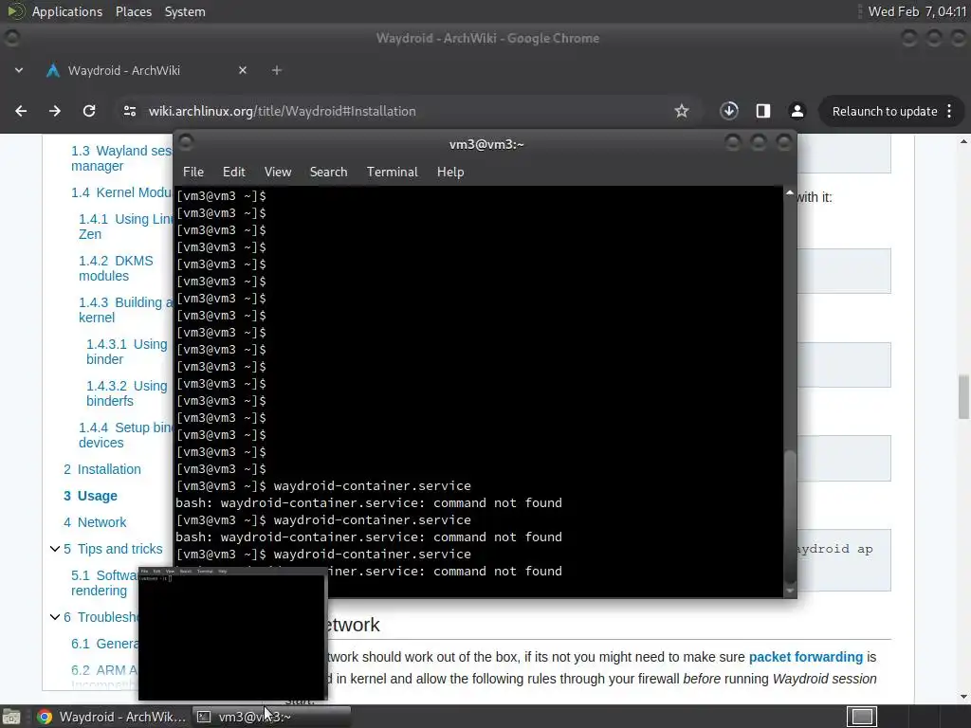Open terminal Edit menu
The image size is (971, 728).
click(x=233, y=172)
